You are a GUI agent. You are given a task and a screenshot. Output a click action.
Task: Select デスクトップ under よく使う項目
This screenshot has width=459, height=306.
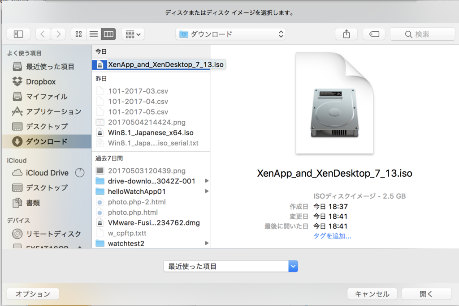[x=47, y=127]
